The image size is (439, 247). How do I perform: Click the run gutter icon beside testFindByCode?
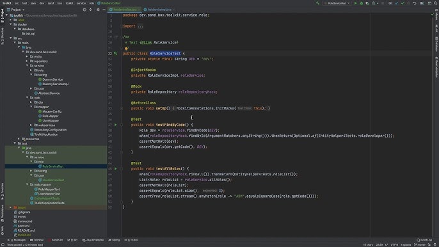(x=115, y=125)
